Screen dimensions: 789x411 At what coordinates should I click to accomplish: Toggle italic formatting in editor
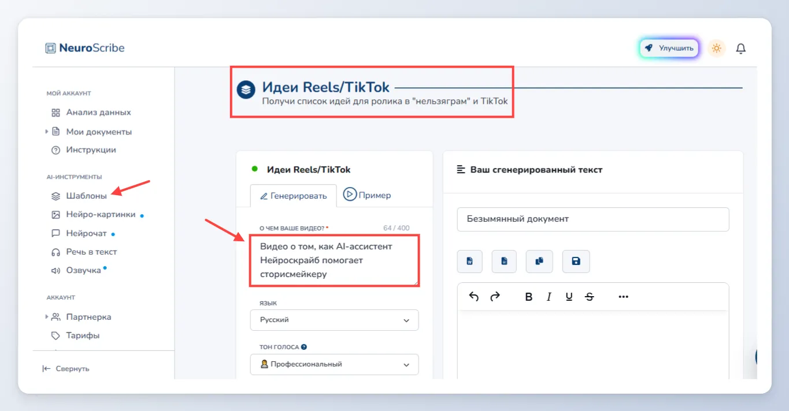click(x=549, y=297)
